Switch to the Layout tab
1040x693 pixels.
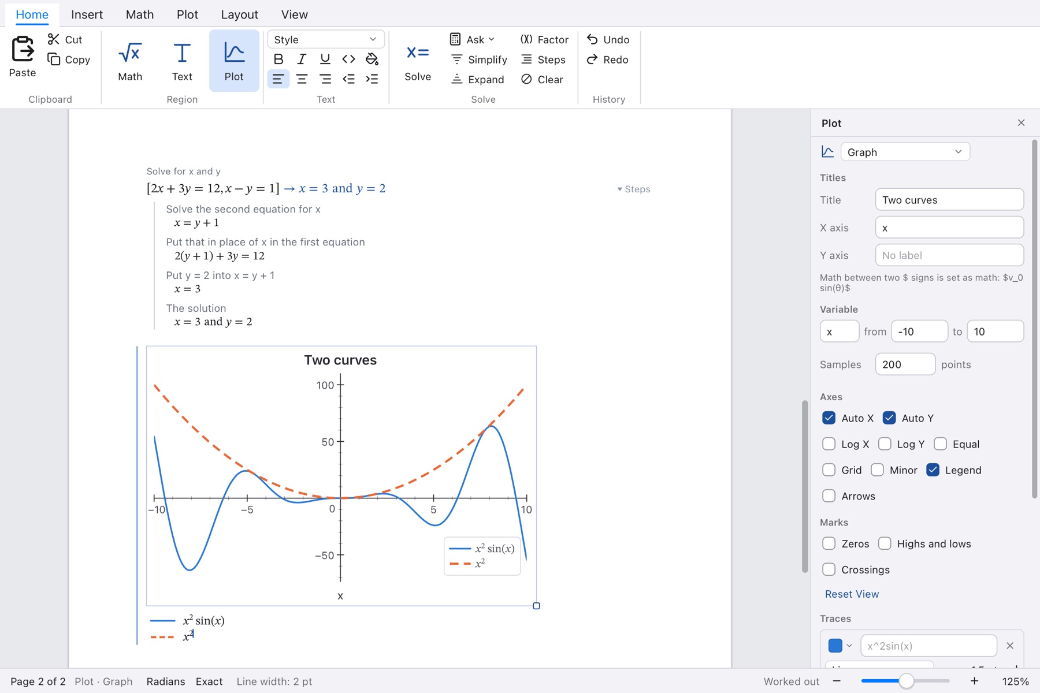pyautogui.click(x=239, y=14)
